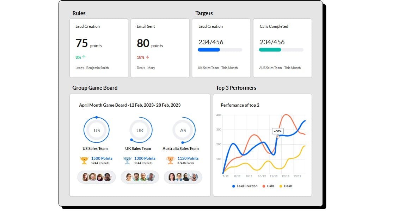
Task: Switch to the Rules section
Action: (x=79, y=13)
